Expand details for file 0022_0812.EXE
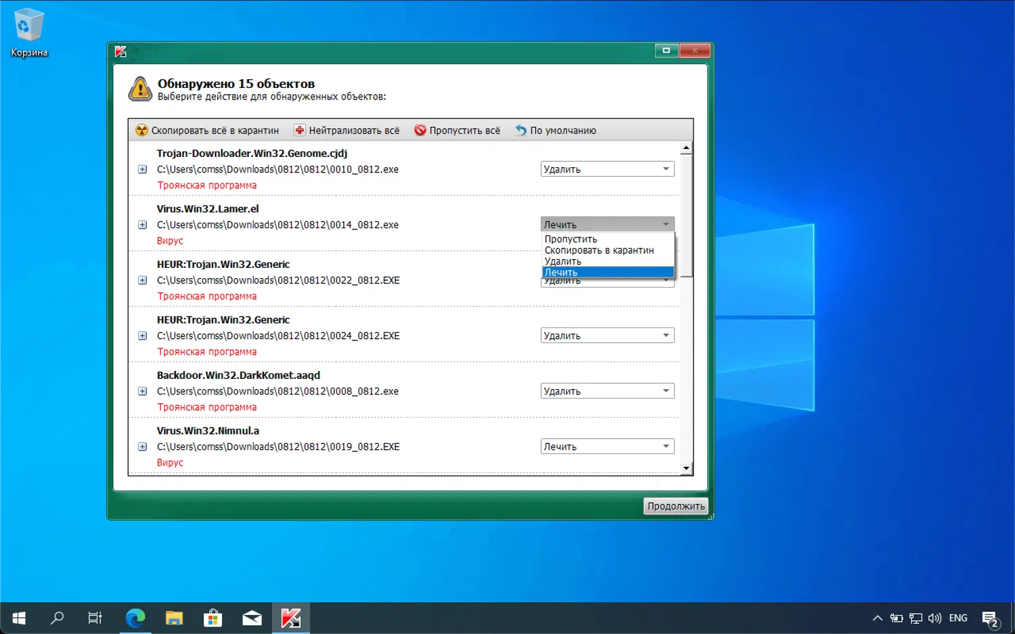The width and height of the screenshot is (1015, 634). tap(142, 280)
